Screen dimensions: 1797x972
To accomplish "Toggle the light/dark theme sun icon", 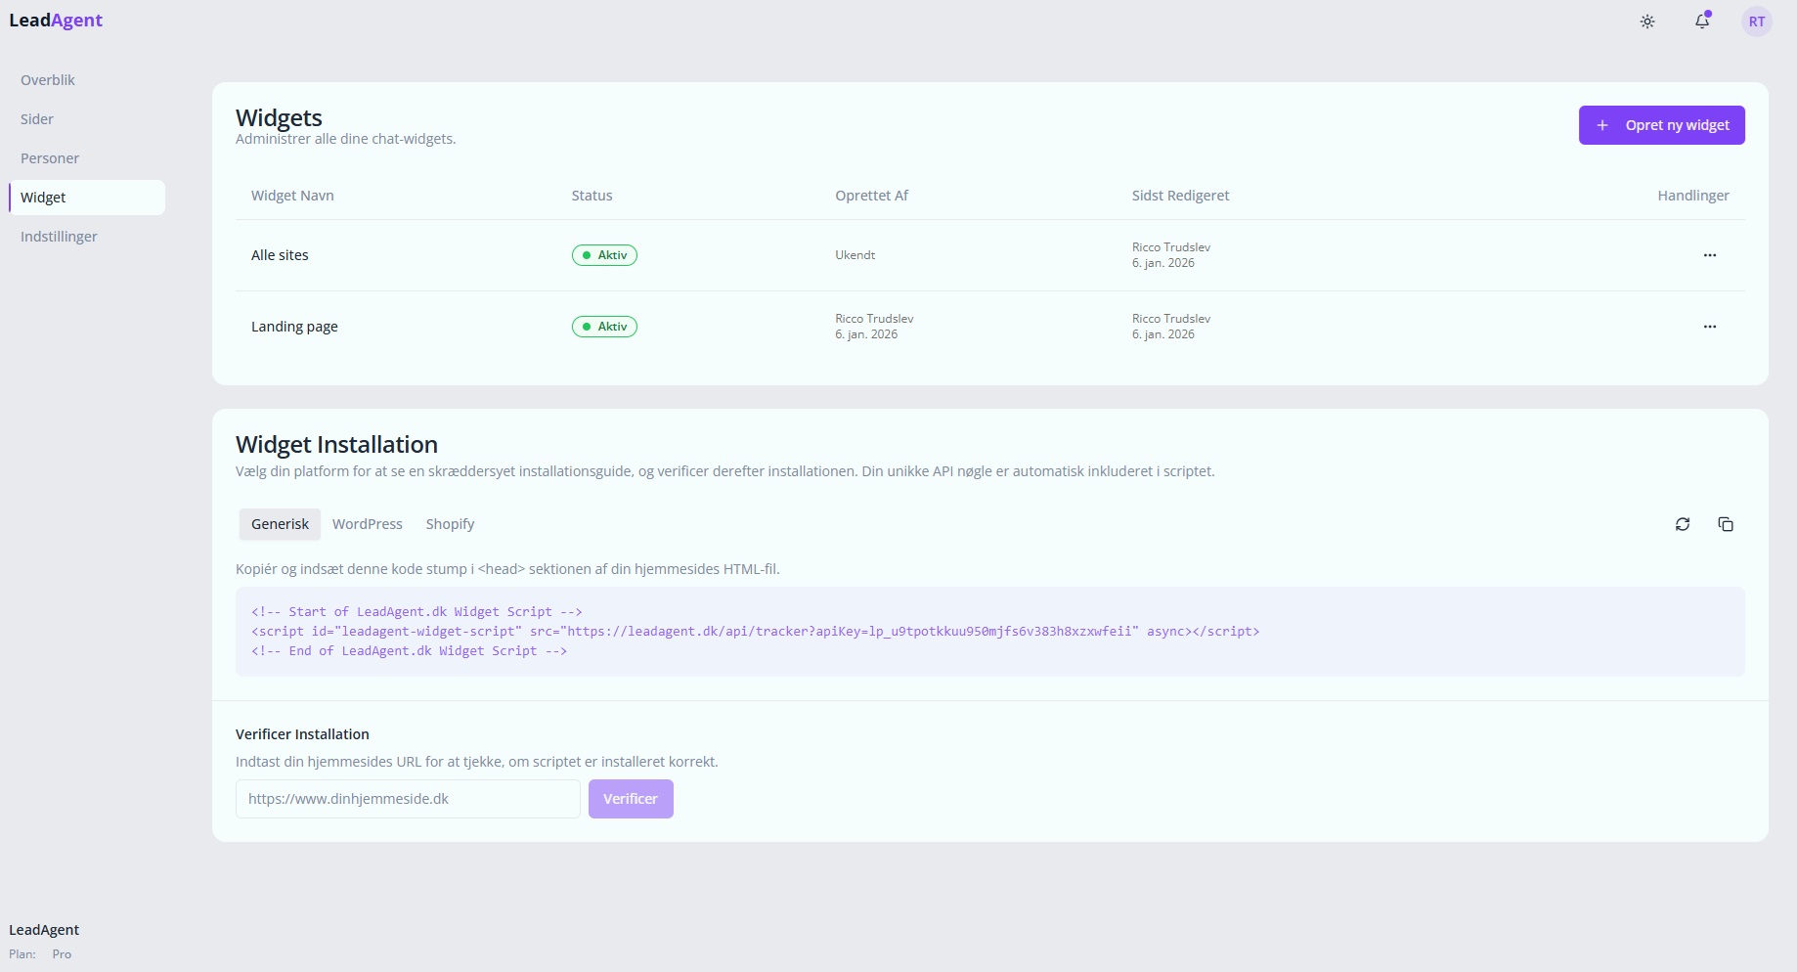I will point(1647,22).
